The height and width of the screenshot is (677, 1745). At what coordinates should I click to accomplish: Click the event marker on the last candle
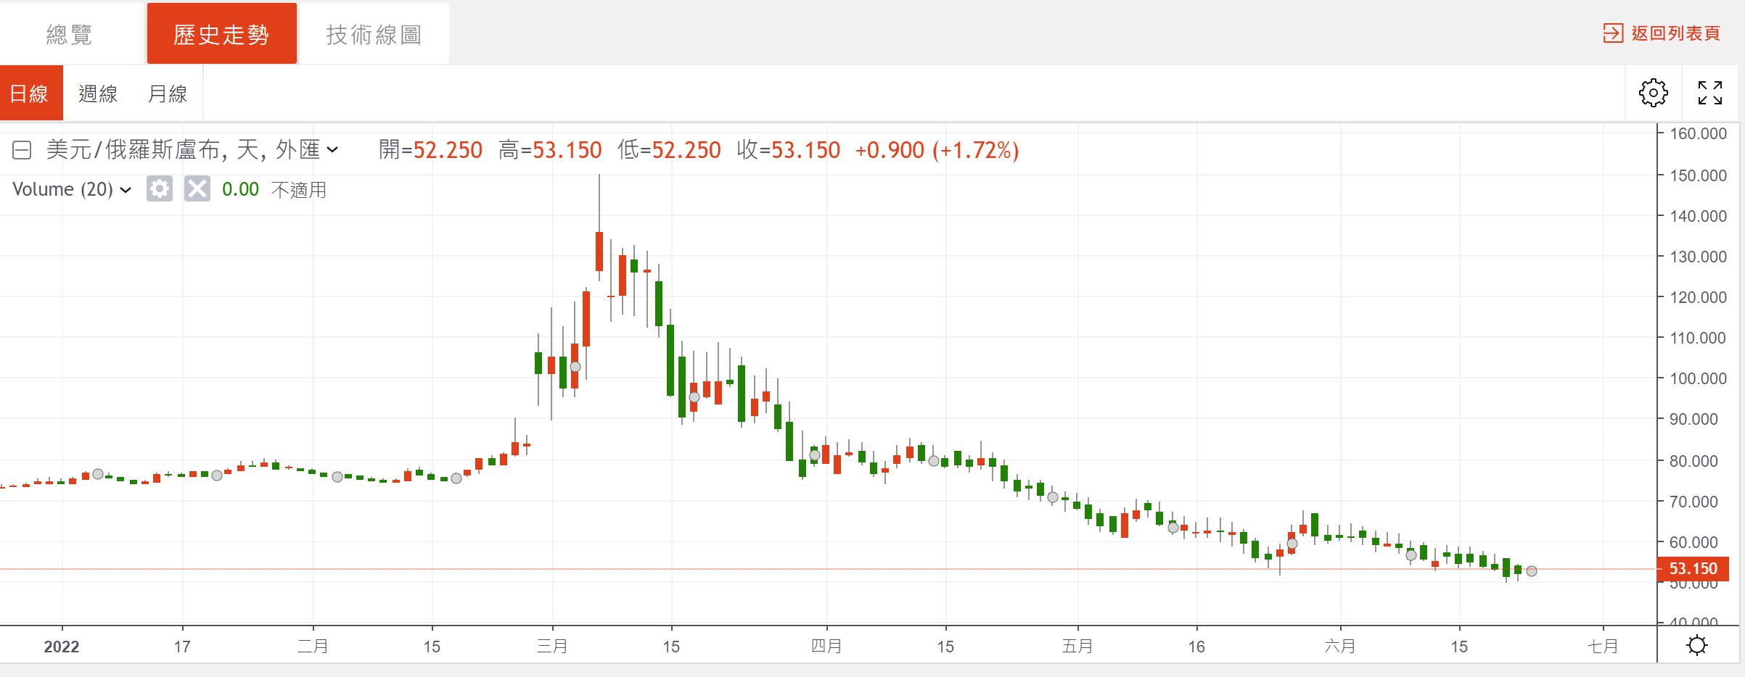click(1531, 571)
